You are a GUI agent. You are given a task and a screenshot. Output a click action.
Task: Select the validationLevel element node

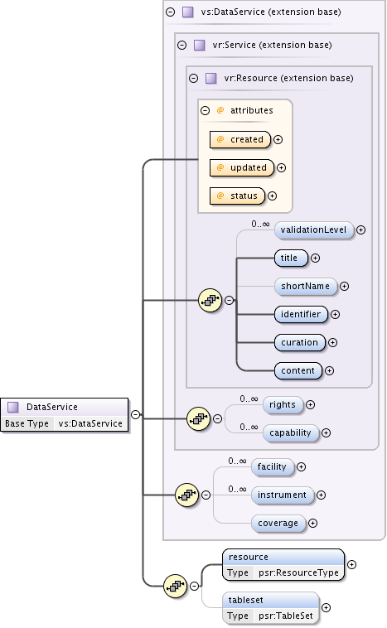point(314,229)
